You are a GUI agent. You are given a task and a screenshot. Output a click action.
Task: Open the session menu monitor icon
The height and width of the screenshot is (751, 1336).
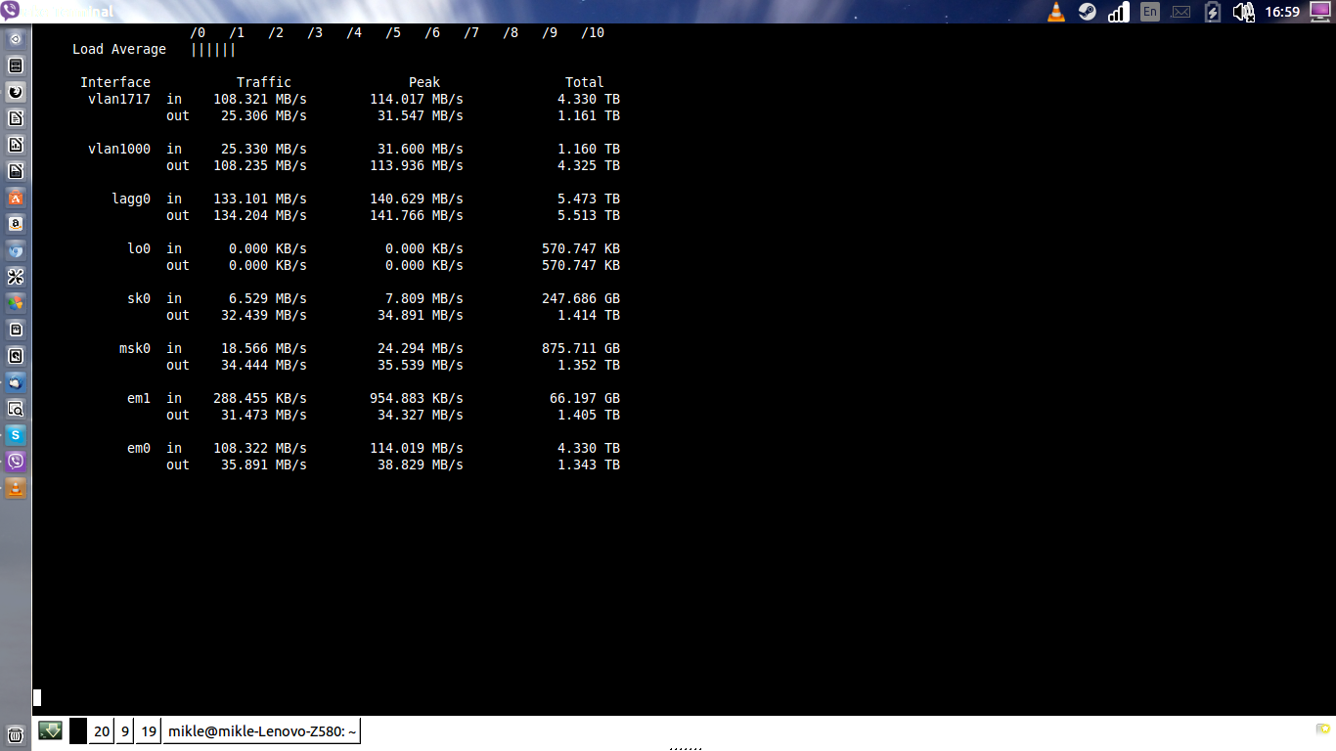pos(1320,12)
